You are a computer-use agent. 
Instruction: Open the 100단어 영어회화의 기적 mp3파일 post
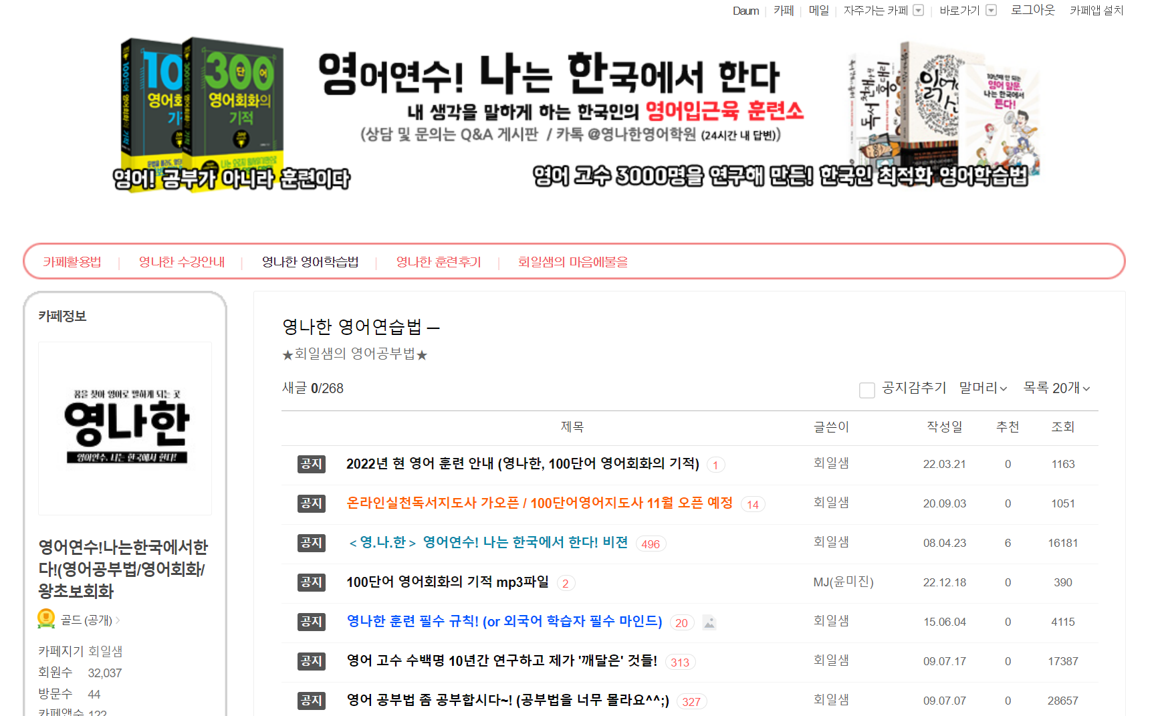tap(447, 582)
